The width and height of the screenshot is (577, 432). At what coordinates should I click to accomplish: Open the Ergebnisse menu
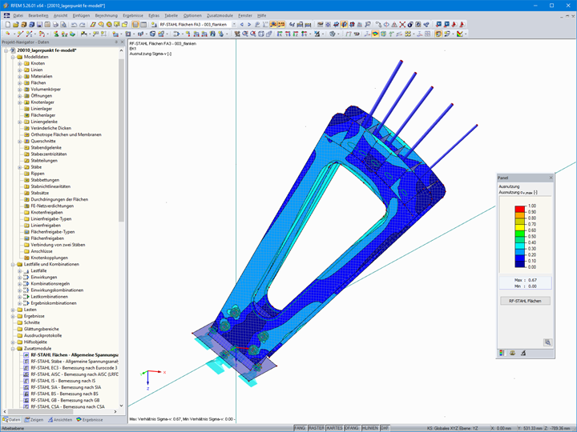133,15
